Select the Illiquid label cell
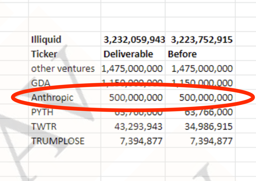Image resolution: width=256 pixels, height=181 pixels. pos(65,39)
